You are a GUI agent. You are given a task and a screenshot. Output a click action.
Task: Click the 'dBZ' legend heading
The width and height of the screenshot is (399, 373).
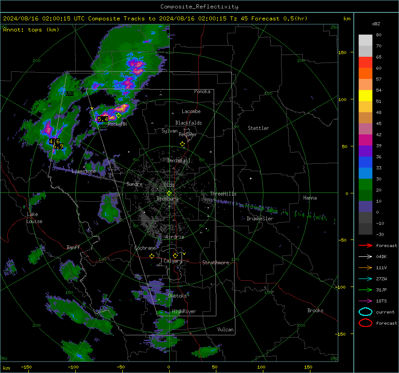click(x=376, y=24)
